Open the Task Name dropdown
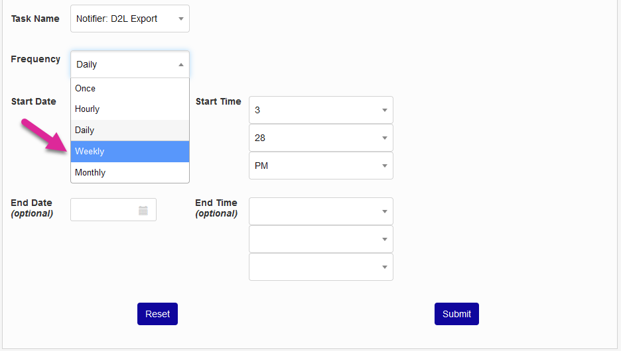This screenshot has width=621, height=351. point(129,19)
